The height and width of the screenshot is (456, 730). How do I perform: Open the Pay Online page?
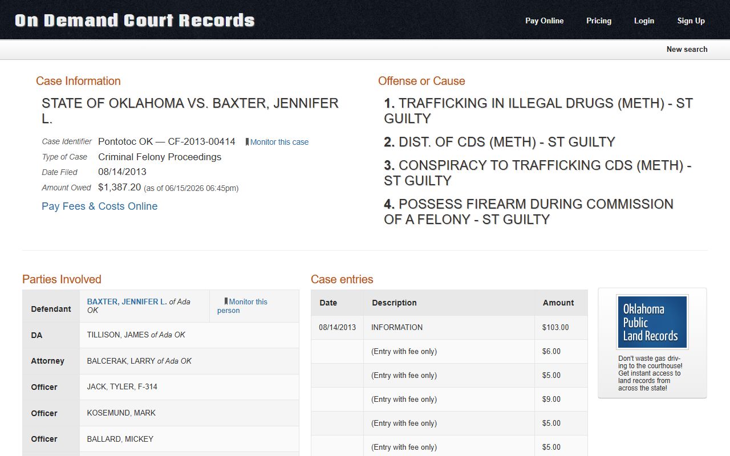pyautogui.click(x=544, y=21)
